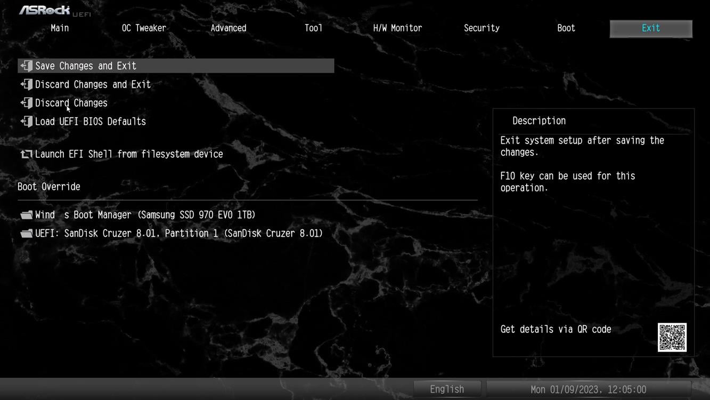Click the English language button

point(447,389)
